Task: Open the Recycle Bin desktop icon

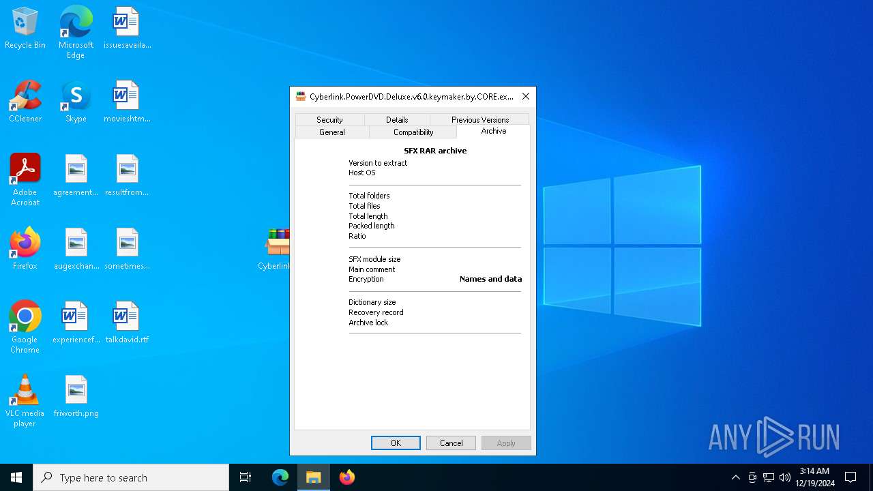Action: point(25,29)
